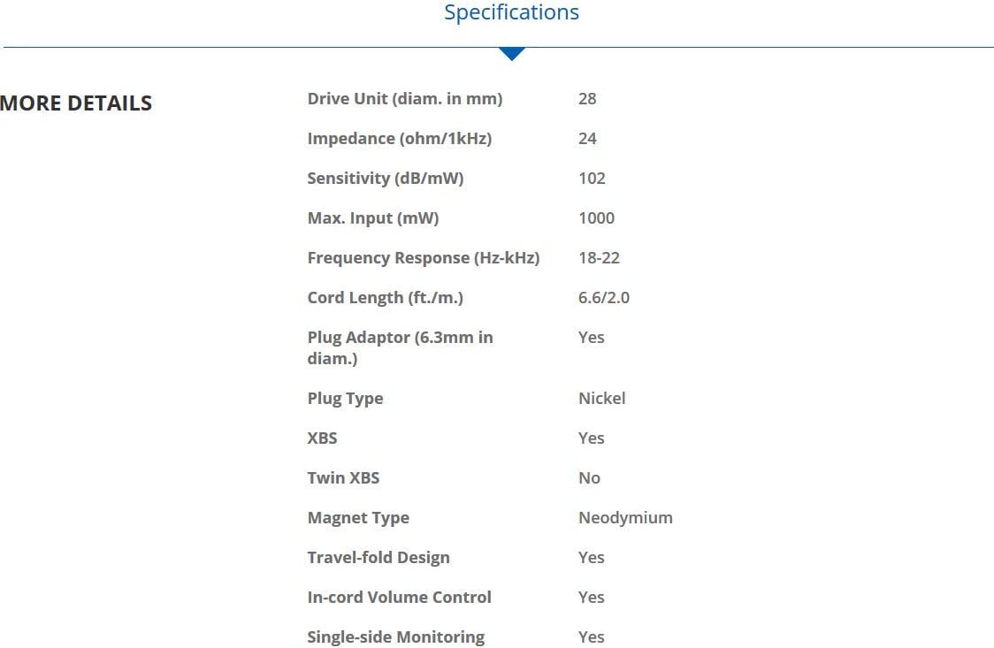Click the Plug Type value Nickel
This screenshot has width=994, height=648.
click(x=601, y=399)
